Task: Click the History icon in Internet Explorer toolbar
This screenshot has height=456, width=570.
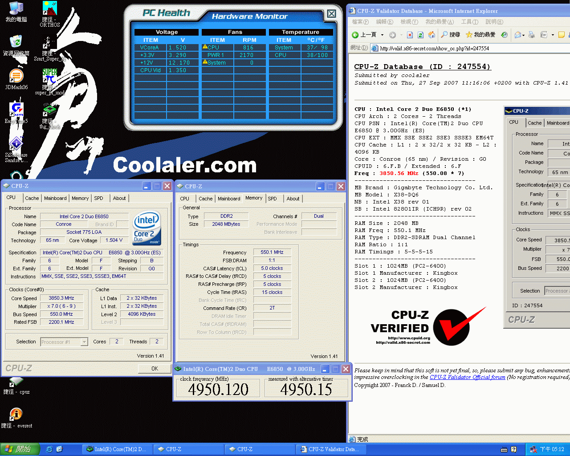Action: tap(504, 35)
